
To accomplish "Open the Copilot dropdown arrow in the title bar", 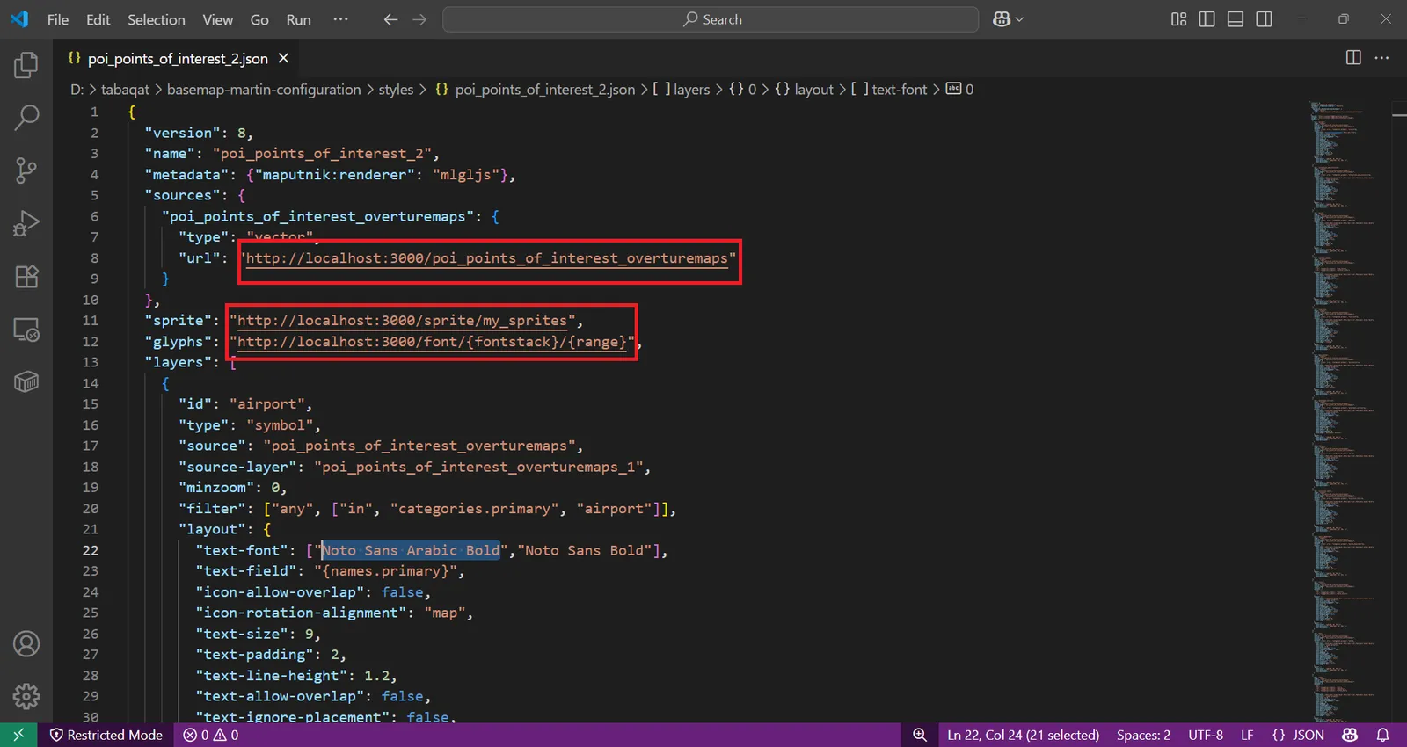I will pos(1019,19).
